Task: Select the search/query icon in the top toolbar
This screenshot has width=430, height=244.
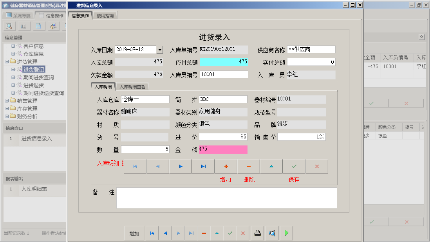Action: coord(9,26)
